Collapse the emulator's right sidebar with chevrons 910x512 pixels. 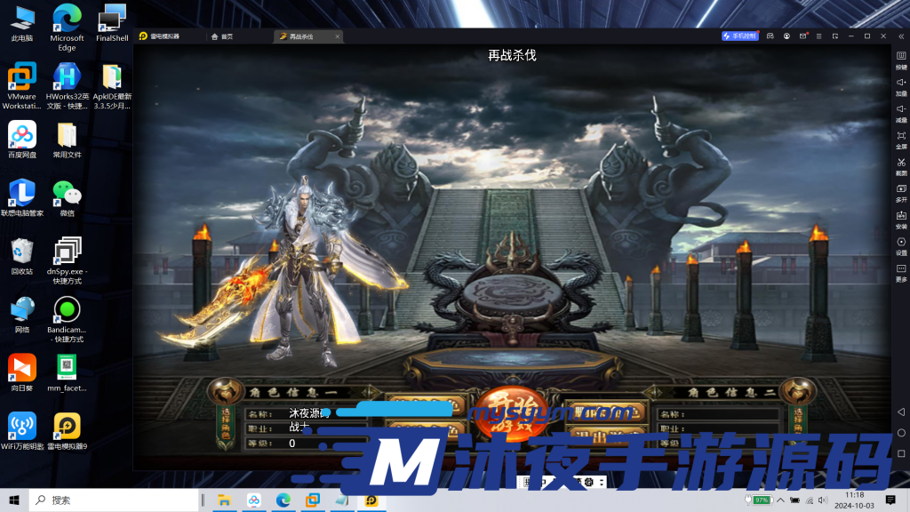(x=900, y=36)
